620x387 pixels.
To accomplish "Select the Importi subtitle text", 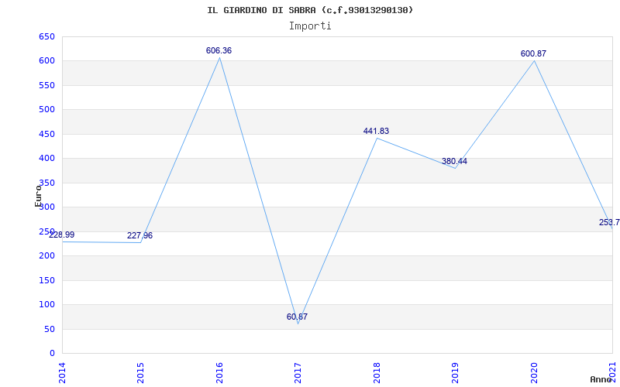I will coord(310,26).
